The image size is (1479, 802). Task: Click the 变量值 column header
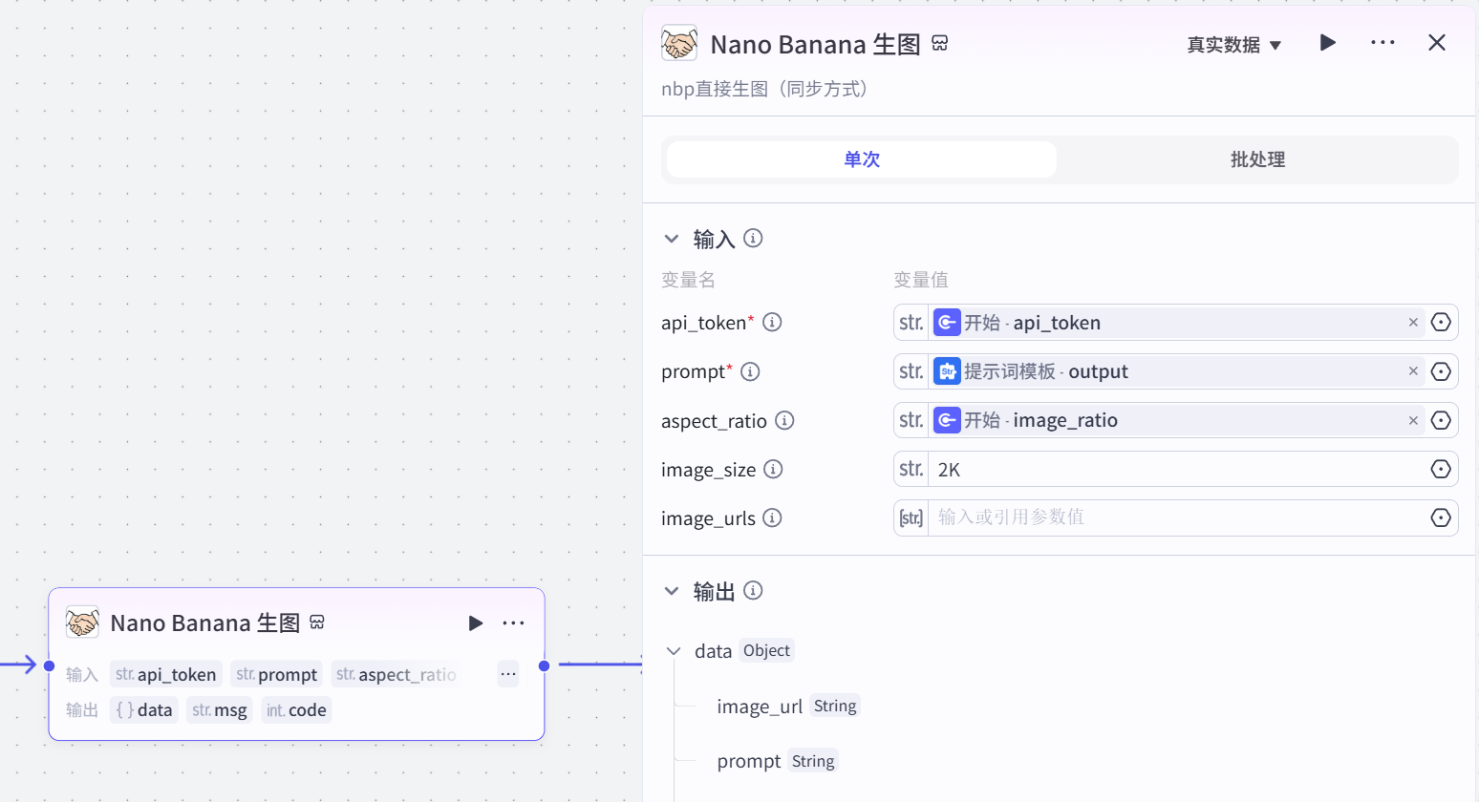(921, 280)
